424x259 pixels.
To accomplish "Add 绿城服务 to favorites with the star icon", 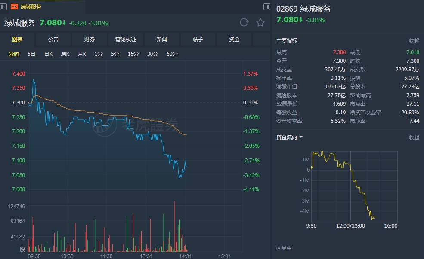I will point(260,23).
